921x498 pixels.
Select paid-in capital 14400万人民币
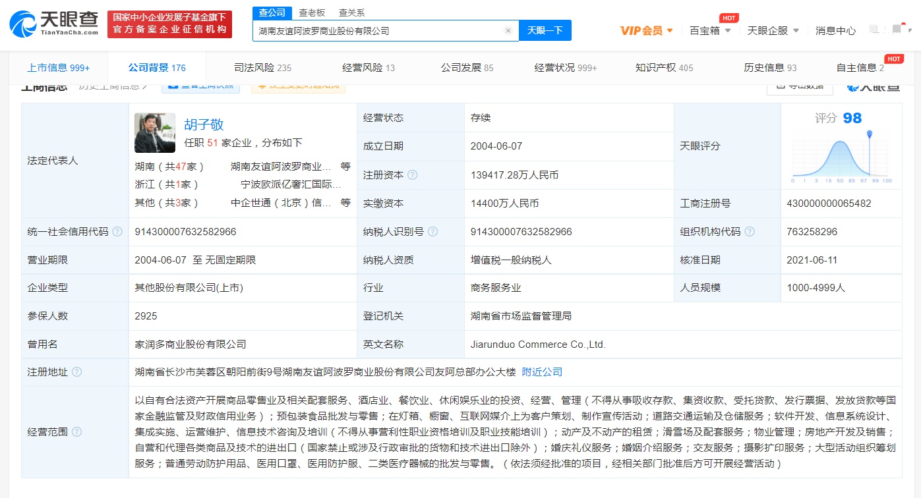click(504, 204)
